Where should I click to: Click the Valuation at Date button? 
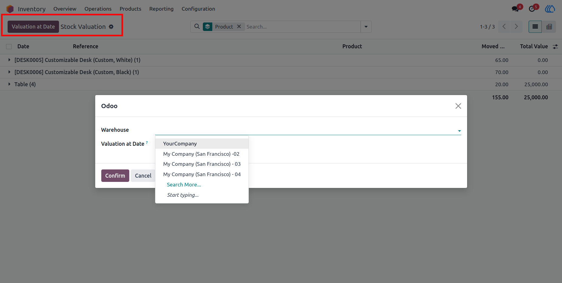pos(33,27)
